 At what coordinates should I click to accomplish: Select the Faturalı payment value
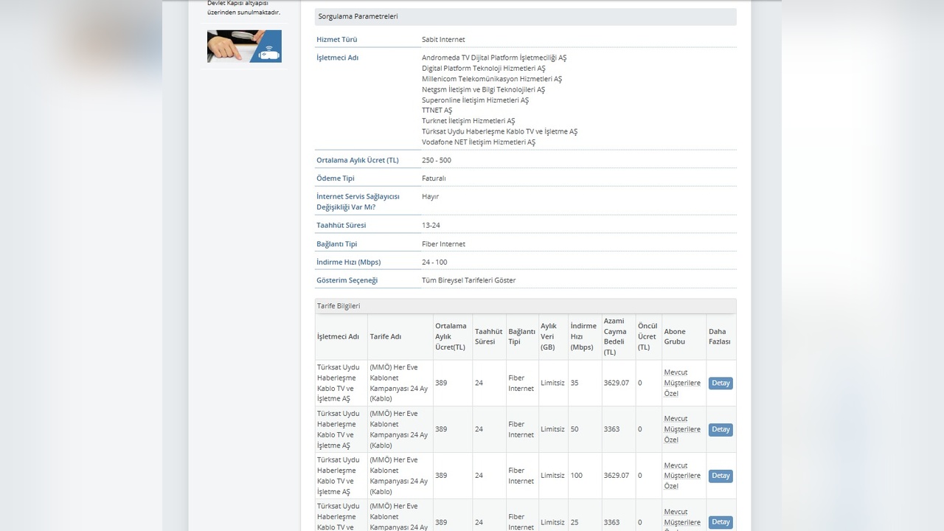coord(434,178)
